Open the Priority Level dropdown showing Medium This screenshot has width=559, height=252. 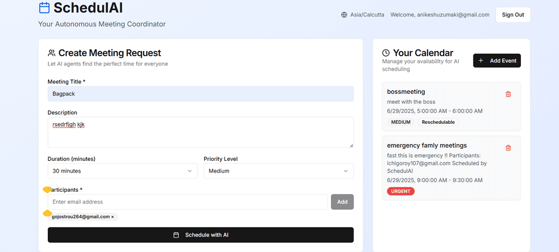(x=278, y=171)
